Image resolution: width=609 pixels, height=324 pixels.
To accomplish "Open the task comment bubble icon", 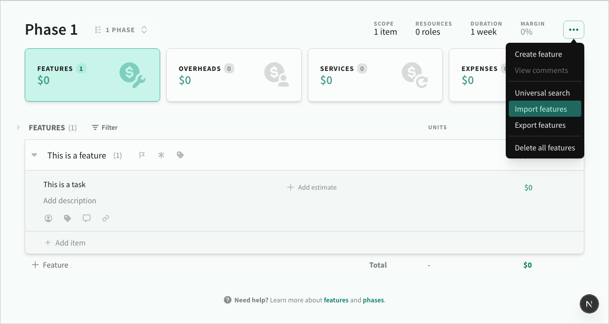I will point(87,218).
